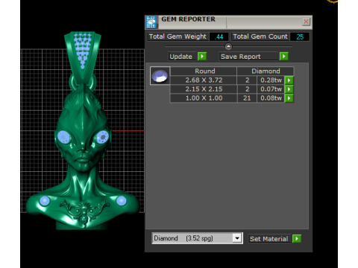Click the Total Gem Count label
This screenshot has height=268, width=358.
[x=260, y=36]
